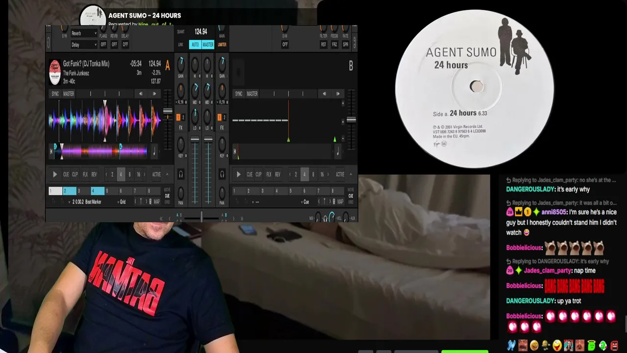
Task: Decrease Deck B loop size with left arrow
Action: [x=289, y=175]
